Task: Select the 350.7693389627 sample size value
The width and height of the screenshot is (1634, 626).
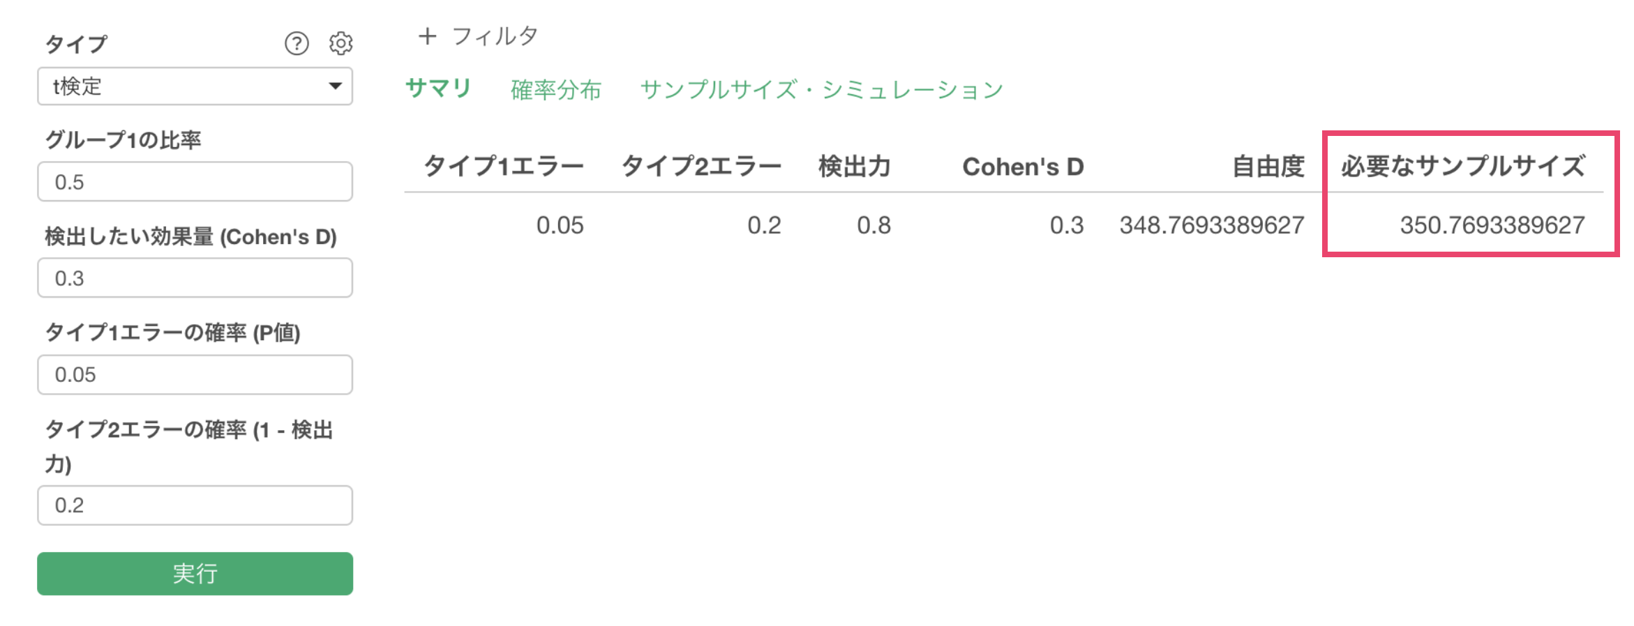Action: click(1492, 225)
